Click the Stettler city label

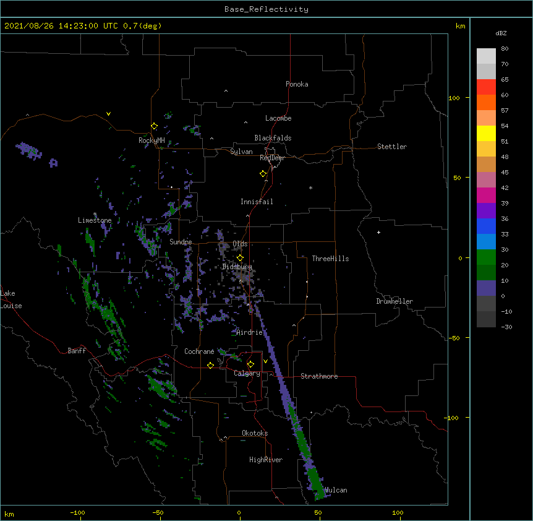coord(392,147)
